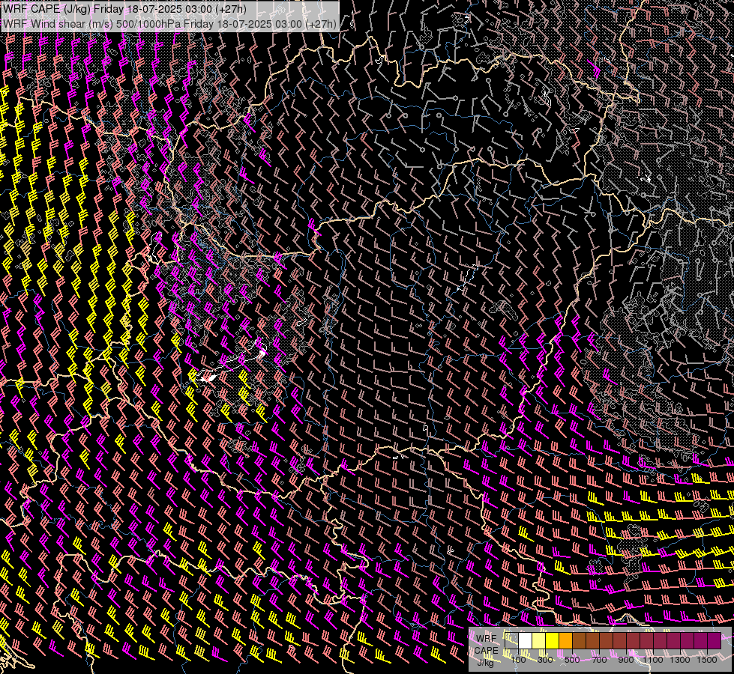The image size is (734, 674).
Task: Click the purple swatch above the 1500 label
Action: (715, 641)
